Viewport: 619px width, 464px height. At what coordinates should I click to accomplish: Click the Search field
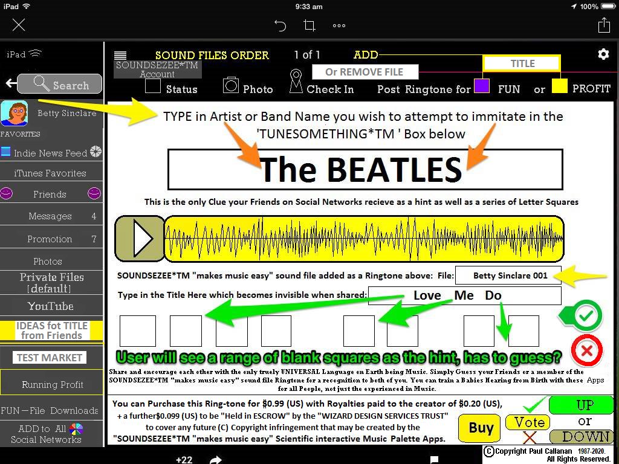(60, 83)
